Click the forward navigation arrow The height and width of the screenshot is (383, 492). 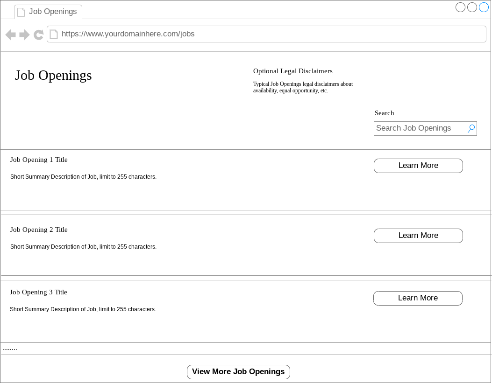pyautogui.click(x=24, y=34)
